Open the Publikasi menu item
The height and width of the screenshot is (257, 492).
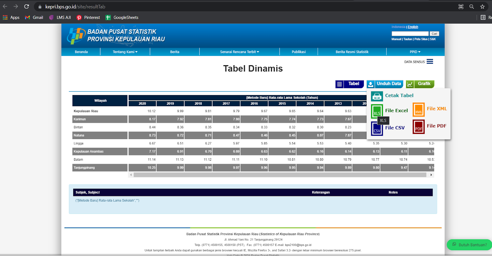pos(299,52)
